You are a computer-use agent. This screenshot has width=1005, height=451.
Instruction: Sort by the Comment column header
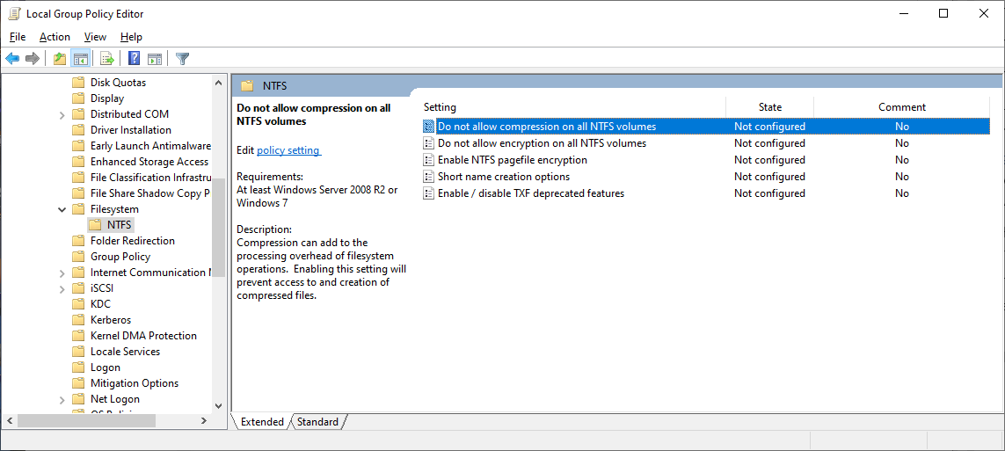(x=902, y=107)
